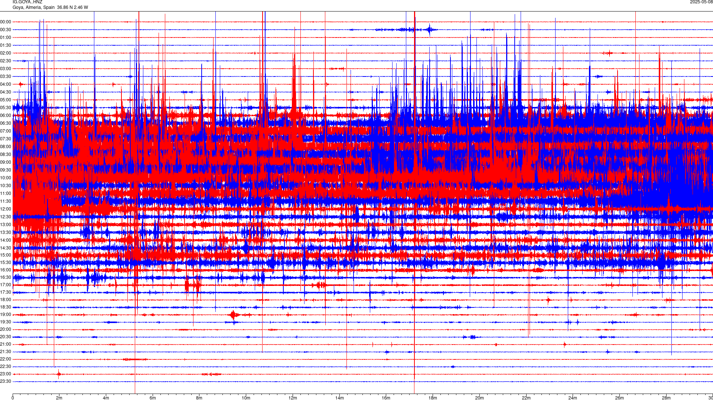Select the 12:00 trace time label
This screenshot has height=401, width=713.
click(x=6, y=209)
